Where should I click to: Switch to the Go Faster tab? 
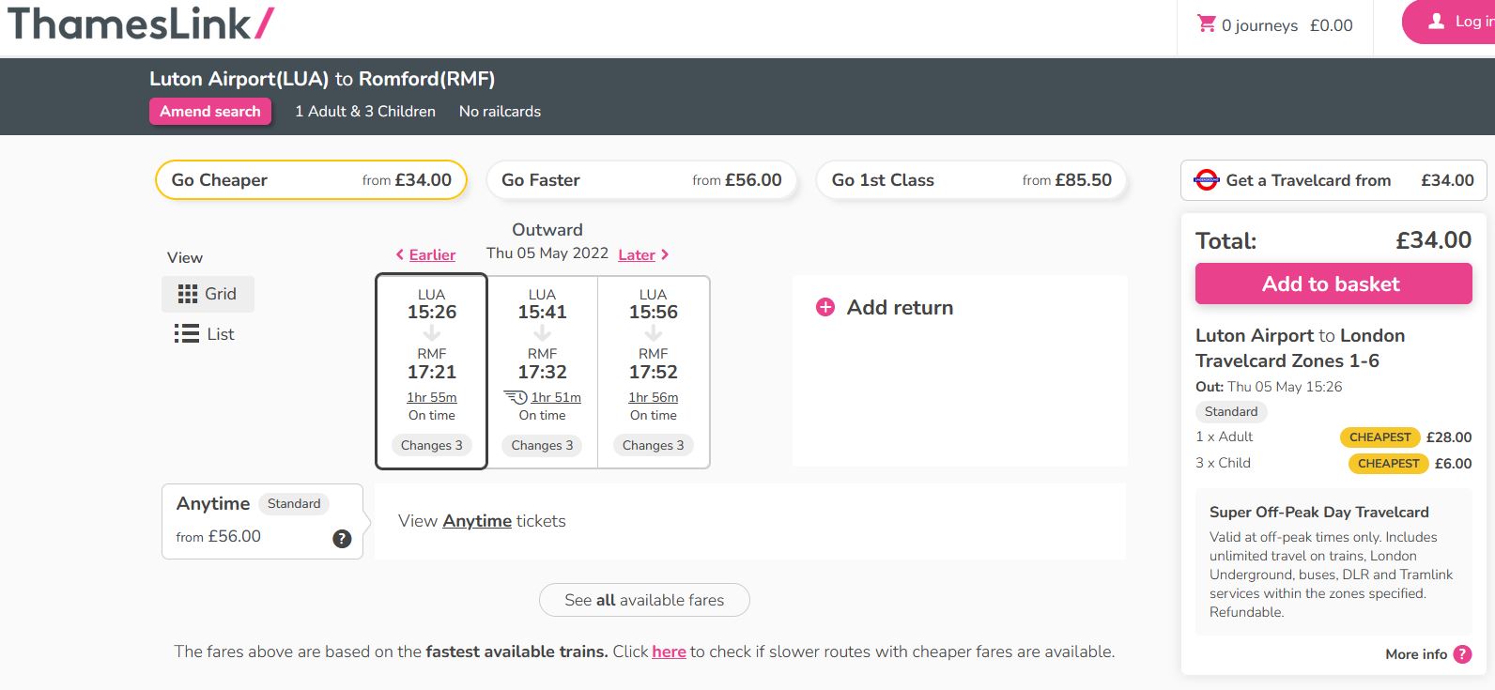pos(641,180)
